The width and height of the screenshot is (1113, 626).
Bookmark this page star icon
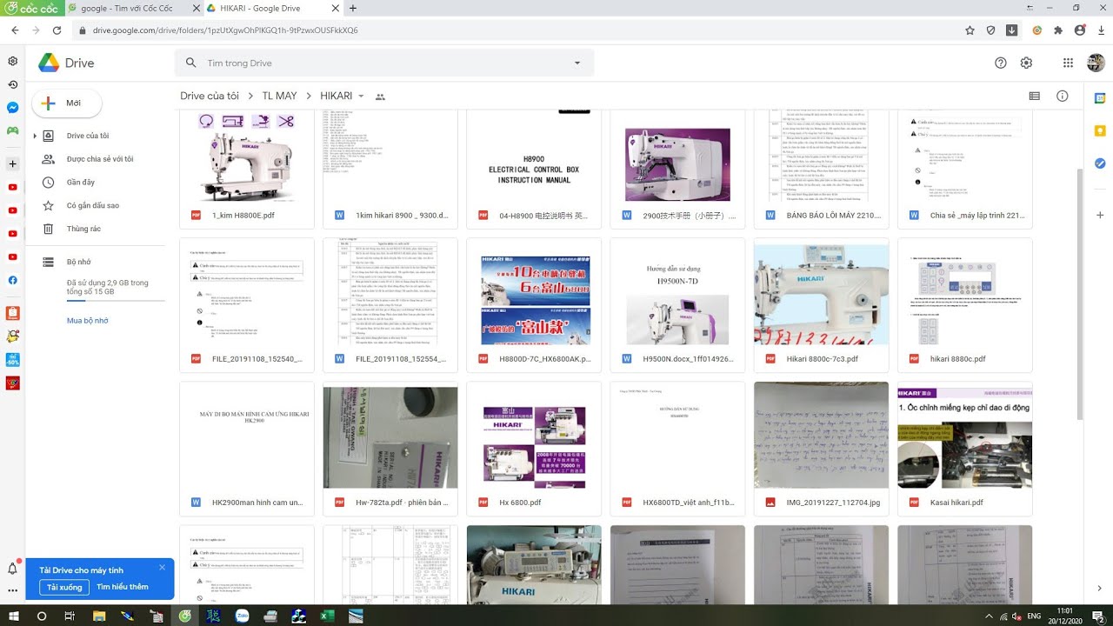970,30
